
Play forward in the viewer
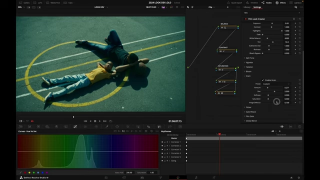point(99,121)
